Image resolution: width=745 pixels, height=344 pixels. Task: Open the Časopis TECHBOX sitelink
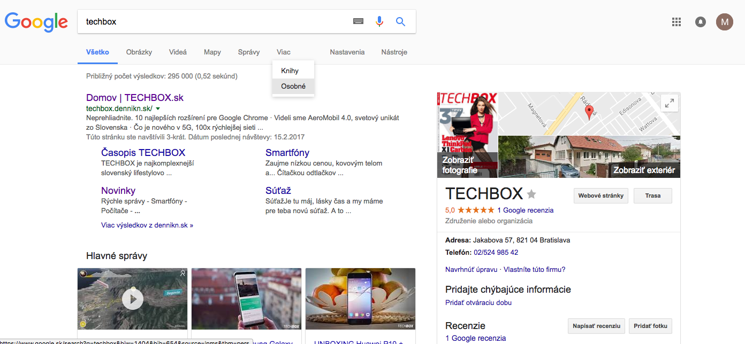click(x=143, y=153)
